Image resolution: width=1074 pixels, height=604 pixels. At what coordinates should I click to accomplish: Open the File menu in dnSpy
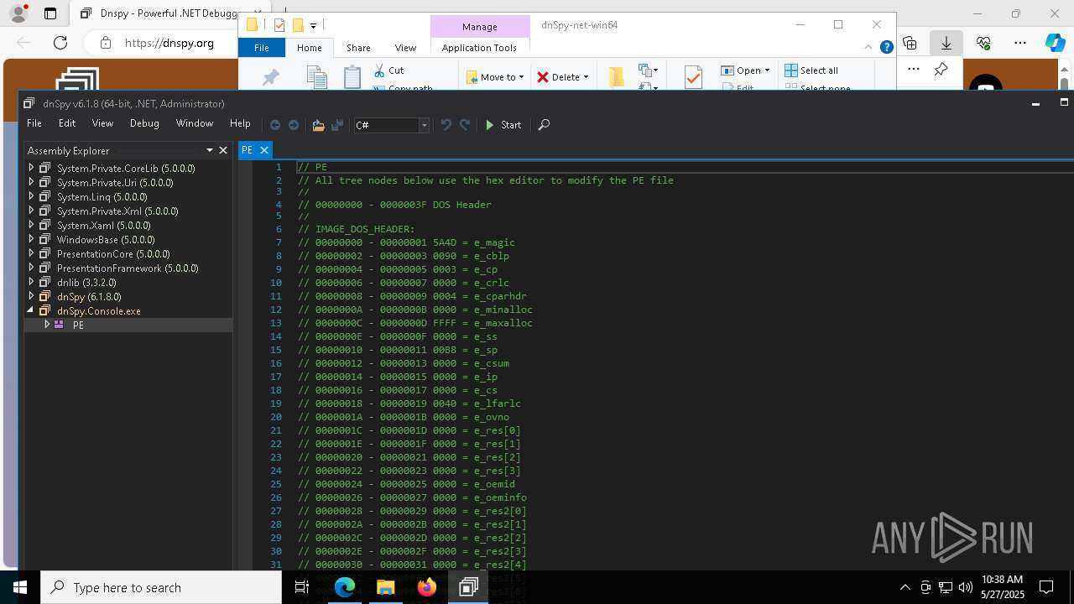[34, 123]
